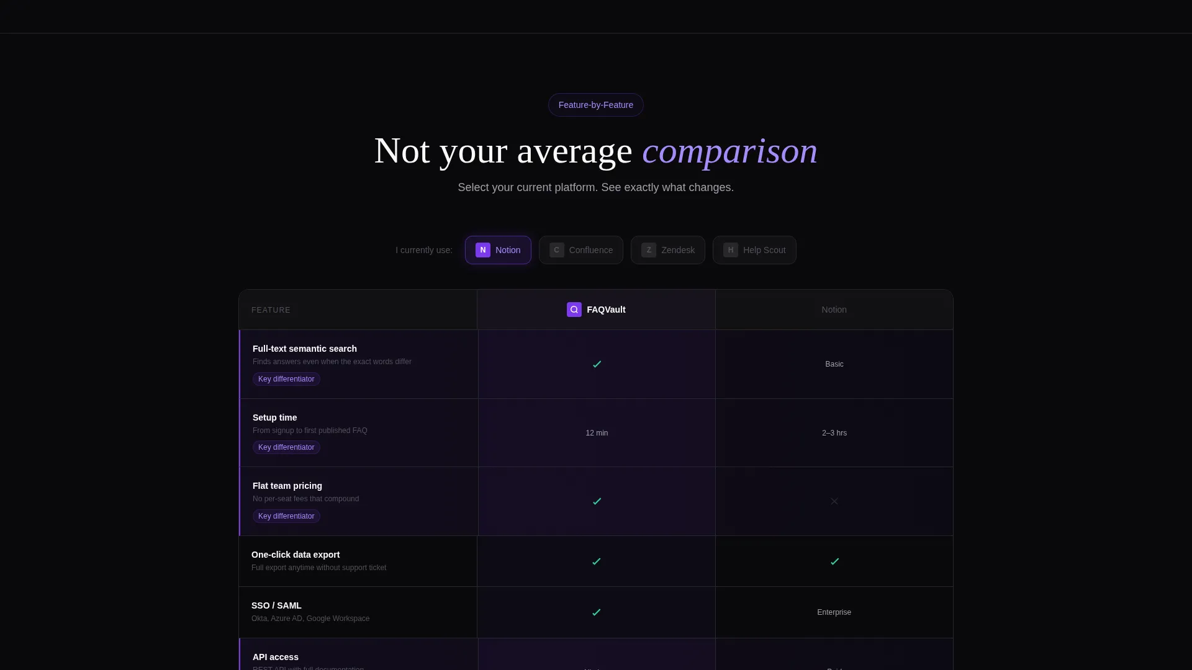Click 'From signup to first published FAQ' description
The height and width of the screenshot is (670, 1192).
310,431
